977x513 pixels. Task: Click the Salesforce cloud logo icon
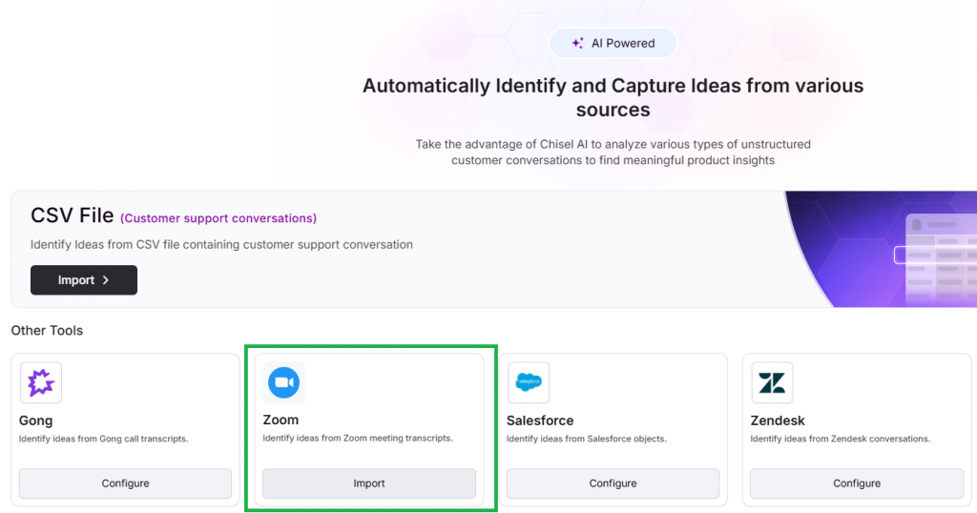529,382
